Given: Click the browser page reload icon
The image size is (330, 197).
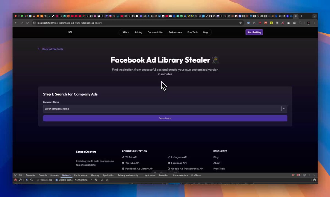Looking at the screenshot, I should tap(28, 23).
